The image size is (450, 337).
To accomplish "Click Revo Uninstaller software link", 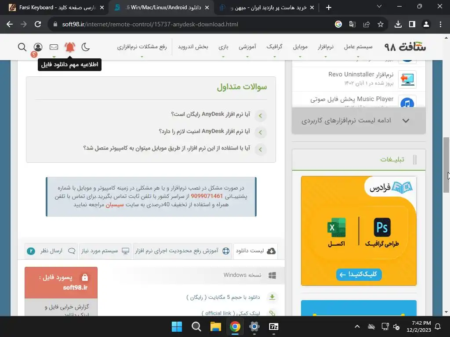I will 361,75.
